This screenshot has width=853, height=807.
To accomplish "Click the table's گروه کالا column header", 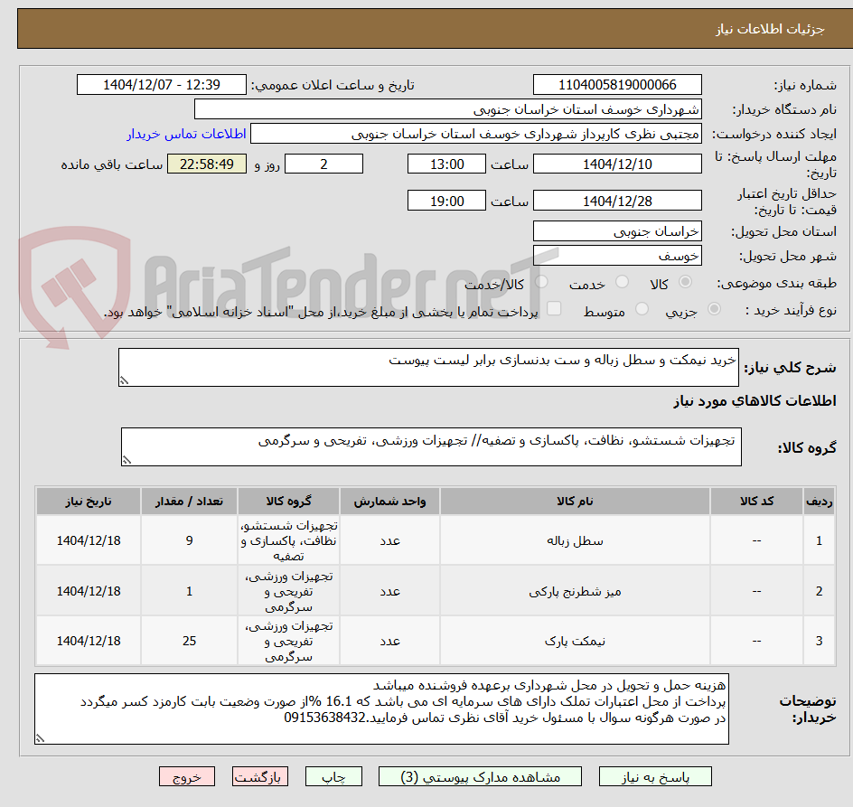I will (288, 502).
